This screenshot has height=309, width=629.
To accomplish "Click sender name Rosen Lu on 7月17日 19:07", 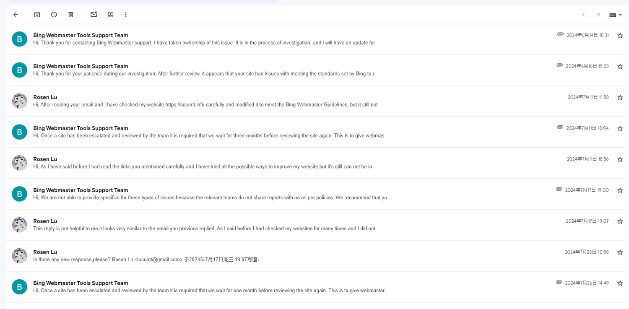I will tap(45, 221).
